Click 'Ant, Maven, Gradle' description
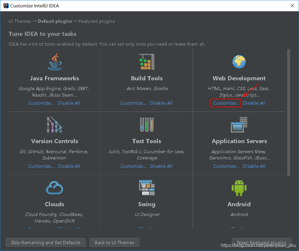299x251 pixels. (147, 89)
